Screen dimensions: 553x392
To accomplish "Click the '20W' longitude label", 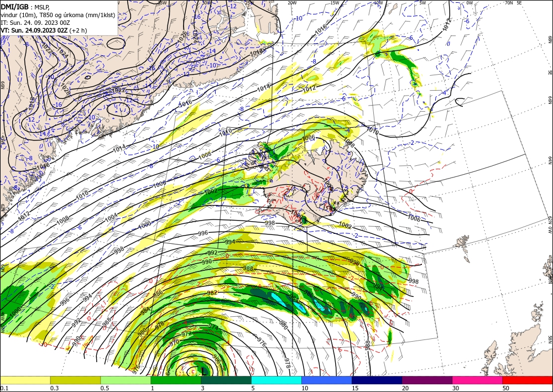I will 292,3.
